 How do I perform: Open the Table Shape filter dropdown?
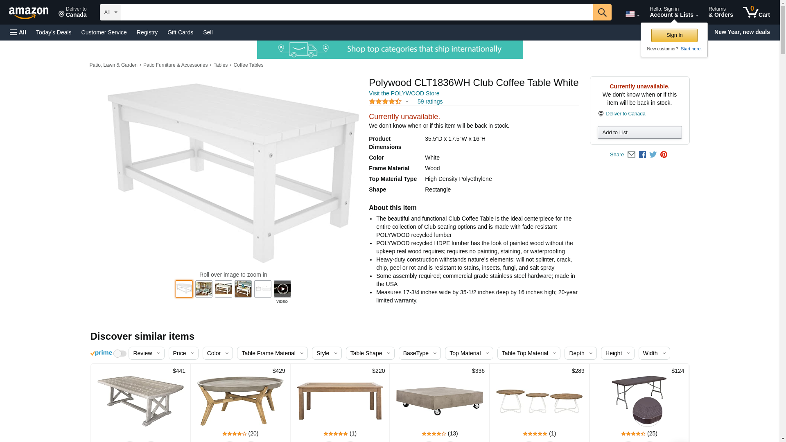click(370, 353)
